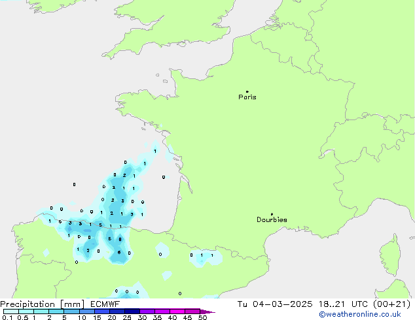Pick the legend color between 2 and 5

coord(56,312)
